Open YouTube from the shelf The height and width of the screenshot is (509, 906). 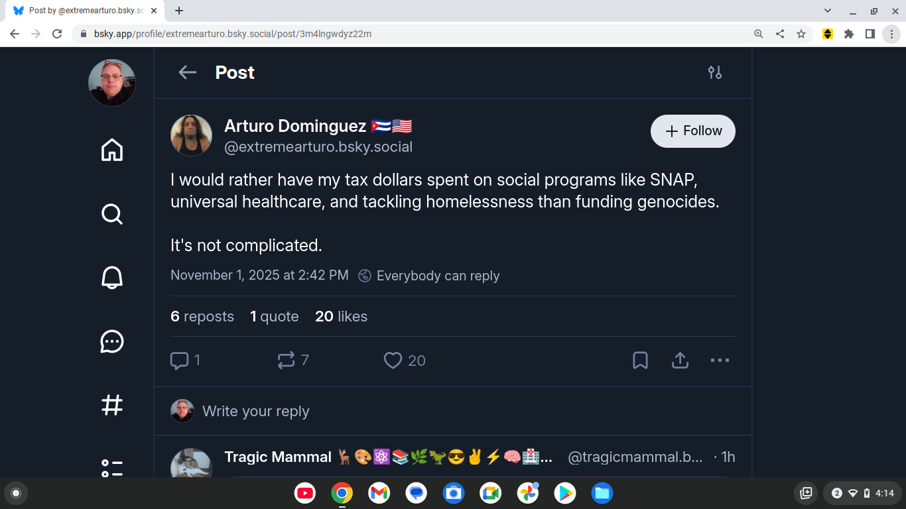pyautogui.click(x=305, y=493)
